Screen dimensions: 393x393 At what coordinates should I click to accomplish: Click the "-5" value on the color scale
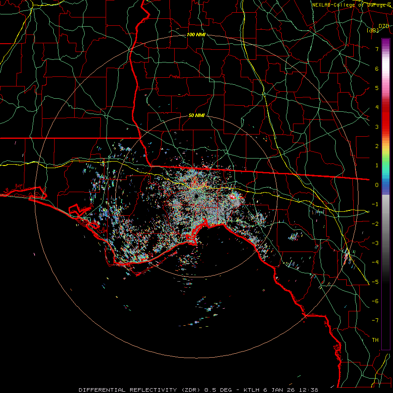point(375,282)
